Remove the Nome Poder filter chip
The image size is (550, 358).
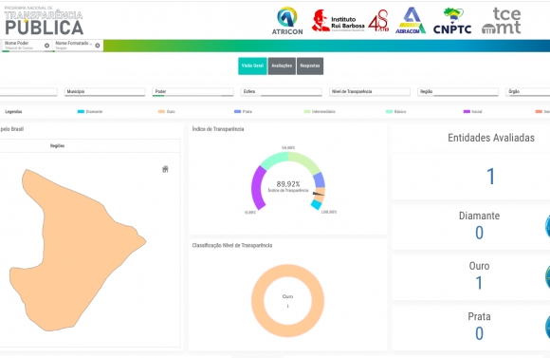(x=46, y=46)
